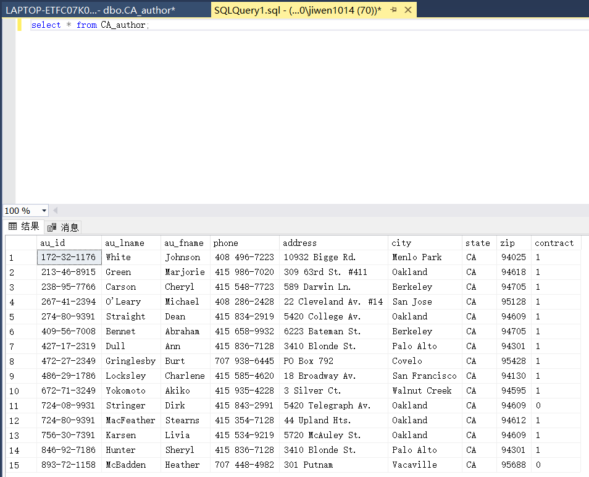Select the au_lname column header

131,243
